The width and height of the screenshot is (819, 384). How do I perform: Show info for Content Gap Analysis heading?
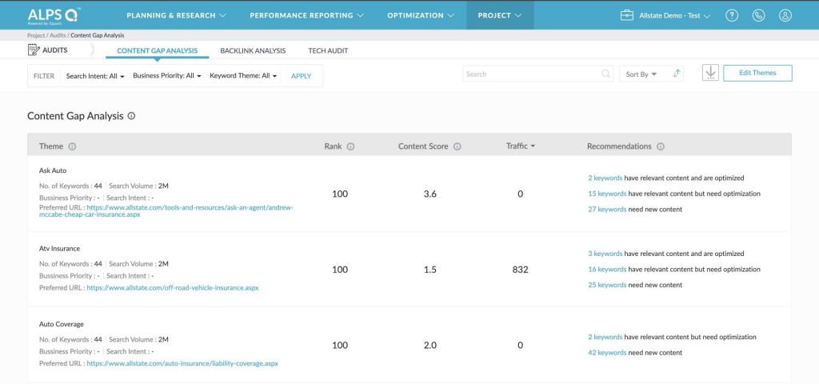[x=131, y=116]
